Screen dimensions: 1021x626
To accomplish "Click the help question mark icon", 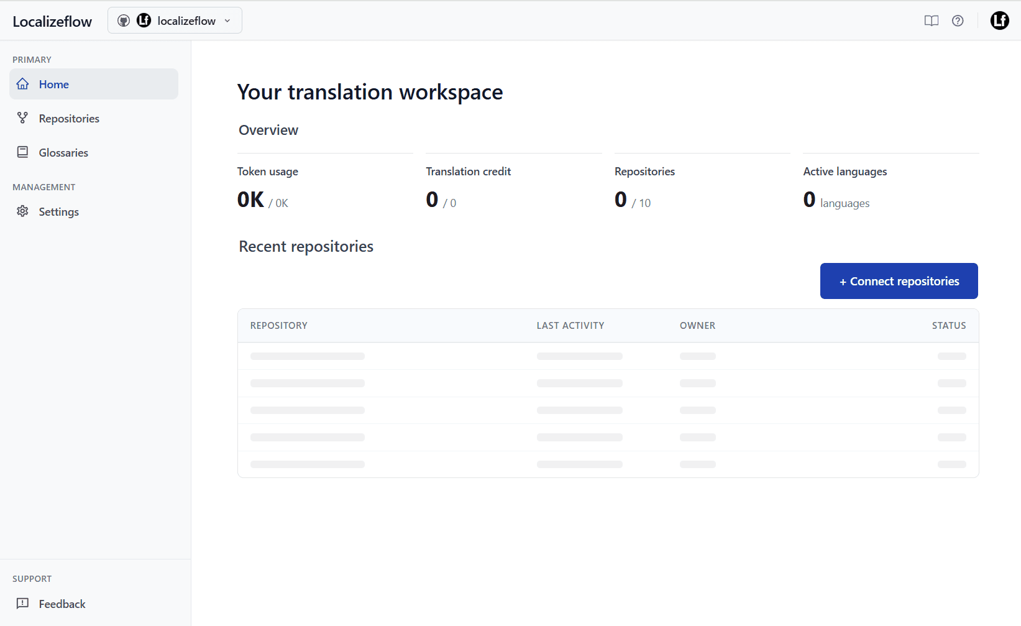I will point(958,21).
